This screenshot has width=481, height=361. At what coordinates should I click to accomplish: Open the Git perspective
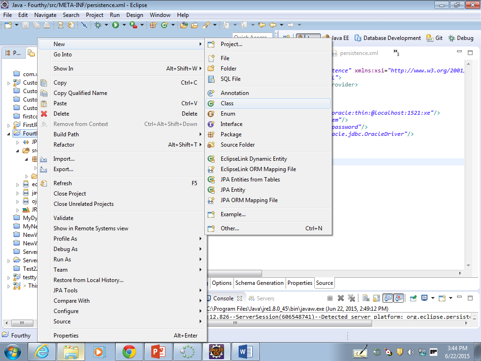434,38
